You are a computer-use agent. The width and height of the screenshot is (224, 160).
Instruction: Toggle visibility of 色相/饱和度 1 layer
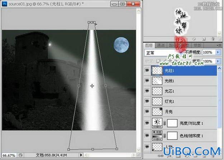click(x=147, y=135)
